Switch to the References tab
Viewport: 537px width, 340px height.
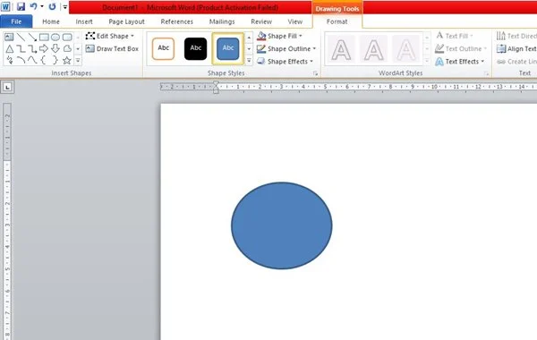[x=176, y=21]
